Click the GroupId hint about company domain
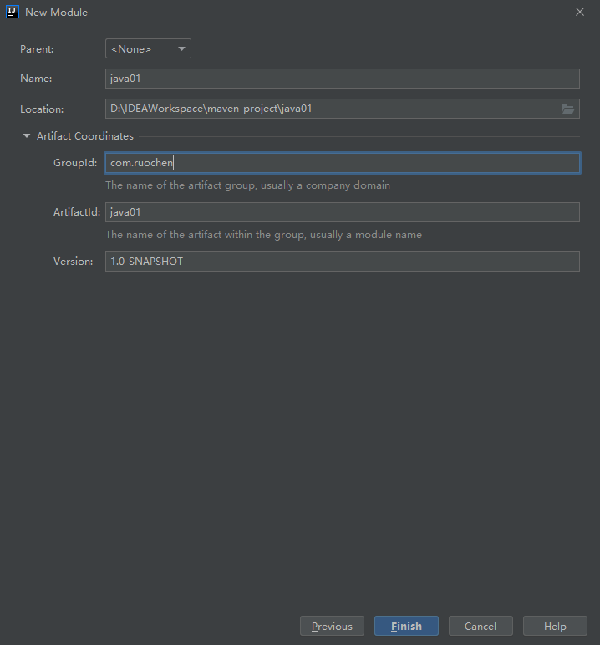 tap(247, 185)
